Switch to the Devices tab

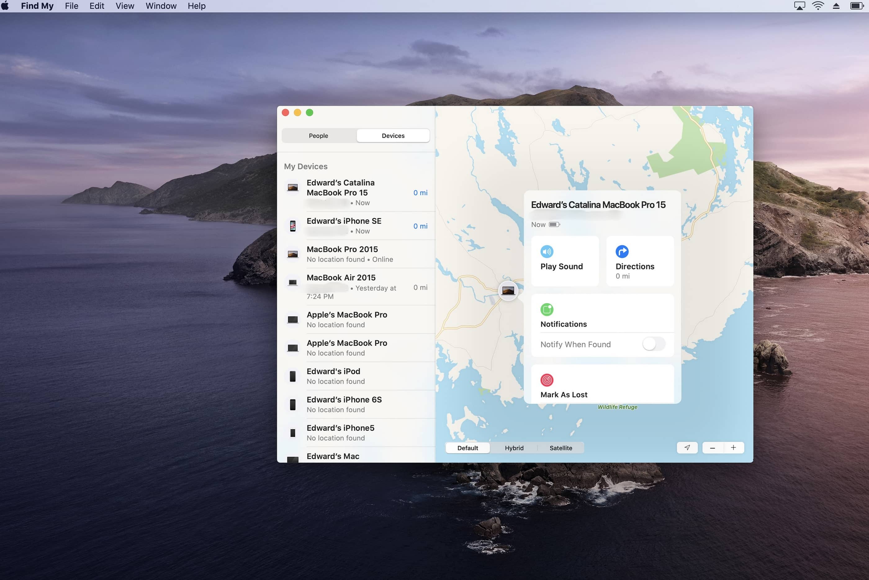(393, 136)
